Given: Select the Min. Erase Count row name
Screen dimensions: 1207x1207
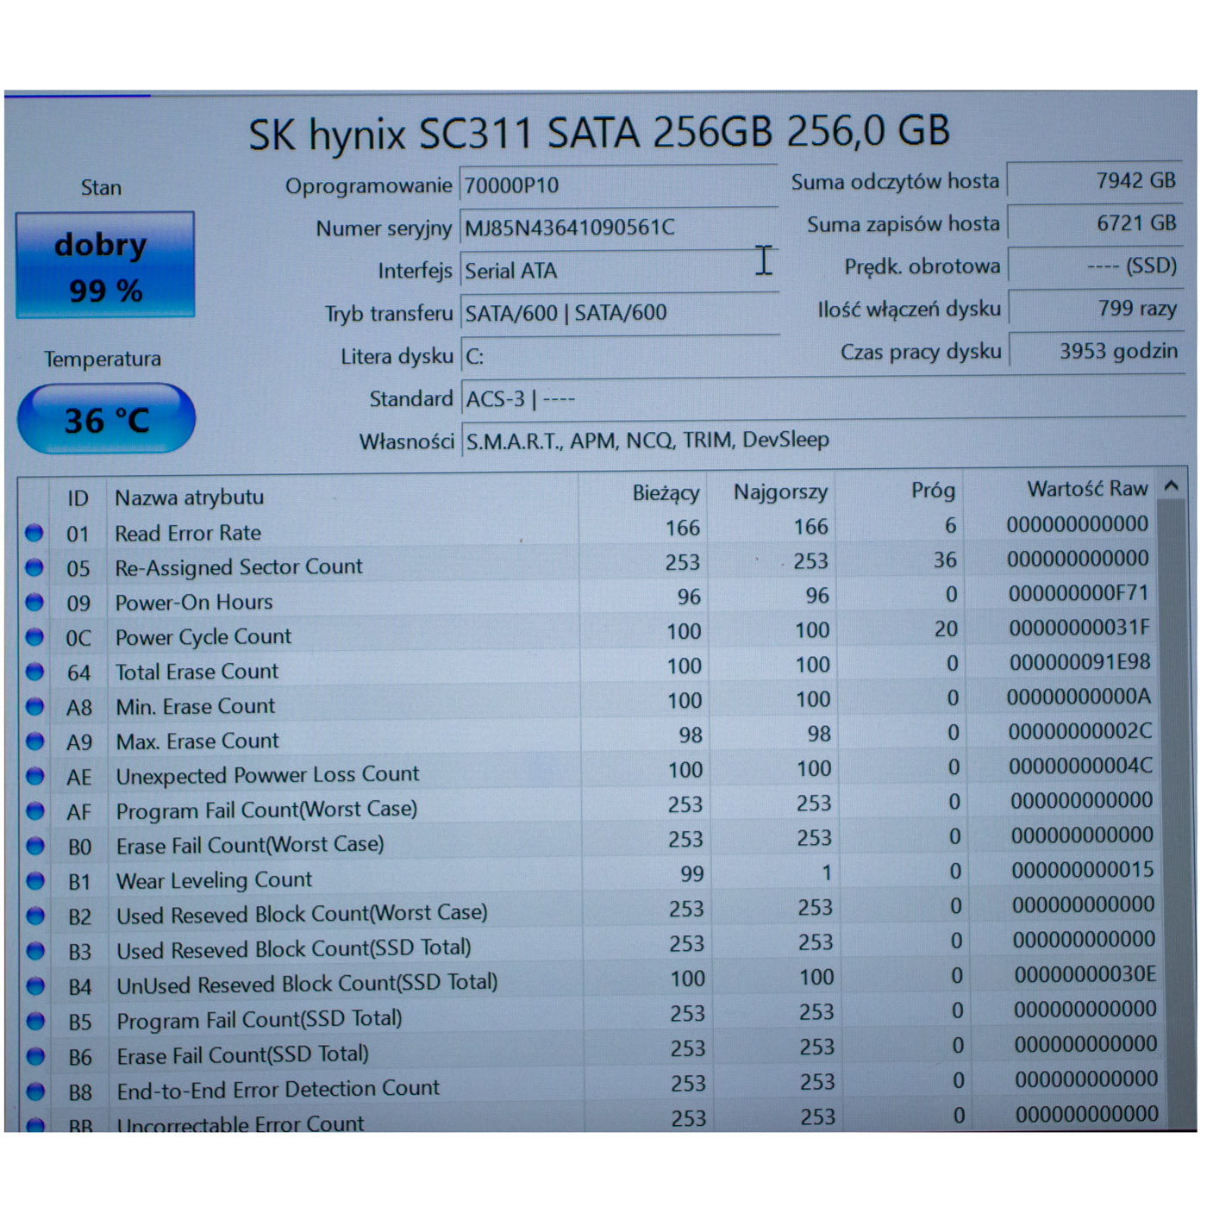Looking at the screenshot, I should [196, 706].
